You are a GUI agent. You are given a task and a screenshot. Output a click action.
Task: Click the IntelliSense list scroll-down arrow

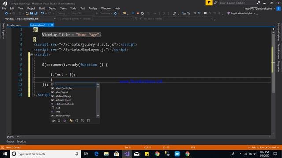pyautogui.click(x=98, y=116)
